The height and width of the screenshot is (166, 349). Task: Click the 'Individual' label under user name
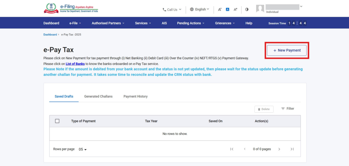[x=272, y=12]
